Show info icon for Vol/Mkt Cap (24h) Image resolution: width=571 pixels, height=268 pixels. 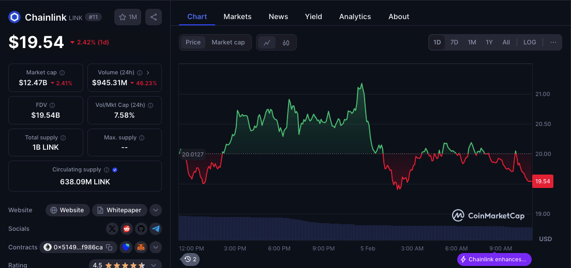coord(151,105)
